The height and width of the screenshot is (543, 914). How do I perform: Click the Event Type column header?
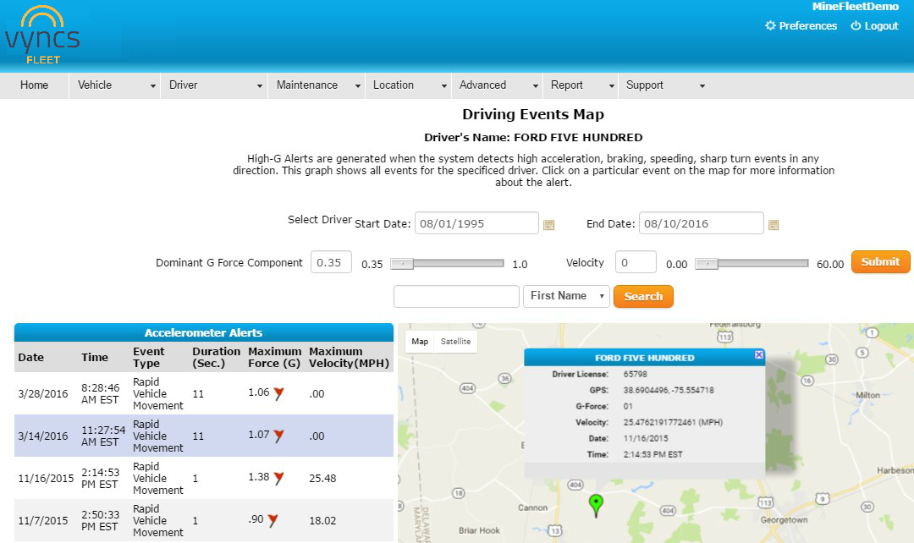pos(149,357)
